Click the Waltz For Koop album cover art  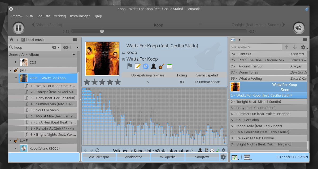(102, 59)
